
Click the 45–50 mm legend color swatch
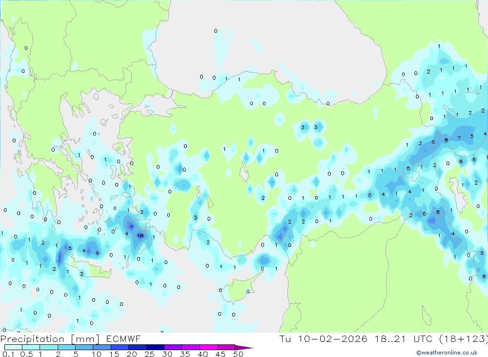click(x=226, y=347)
